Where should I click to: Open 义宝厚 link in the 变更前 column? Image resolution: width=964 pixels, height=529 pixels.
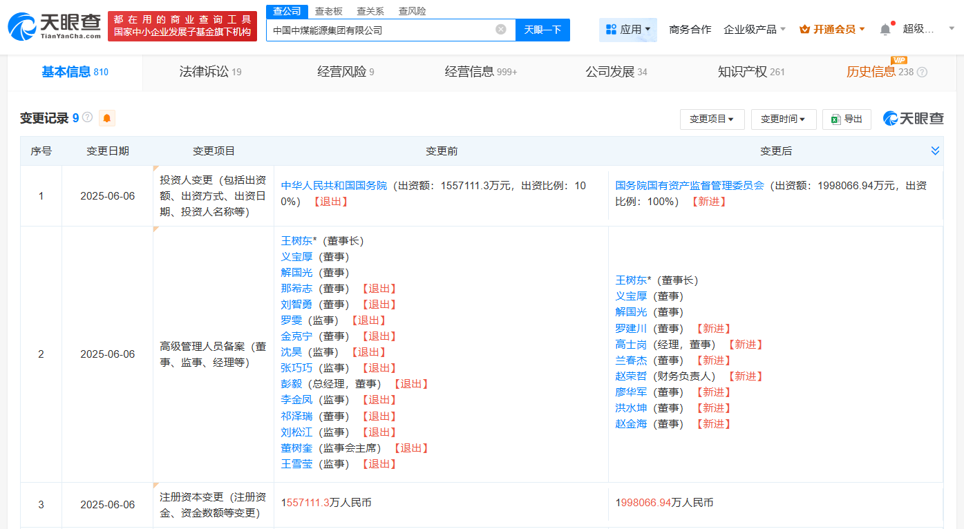(x=296, y=257)
